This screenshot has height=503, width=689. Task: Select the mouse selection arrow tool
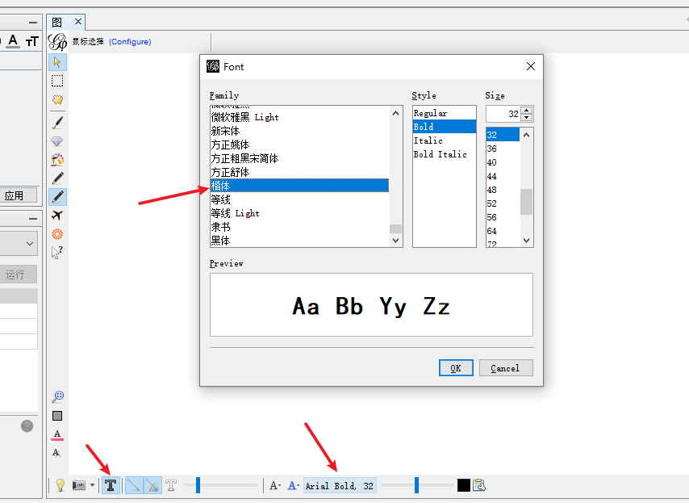click(x=57, y=62)
